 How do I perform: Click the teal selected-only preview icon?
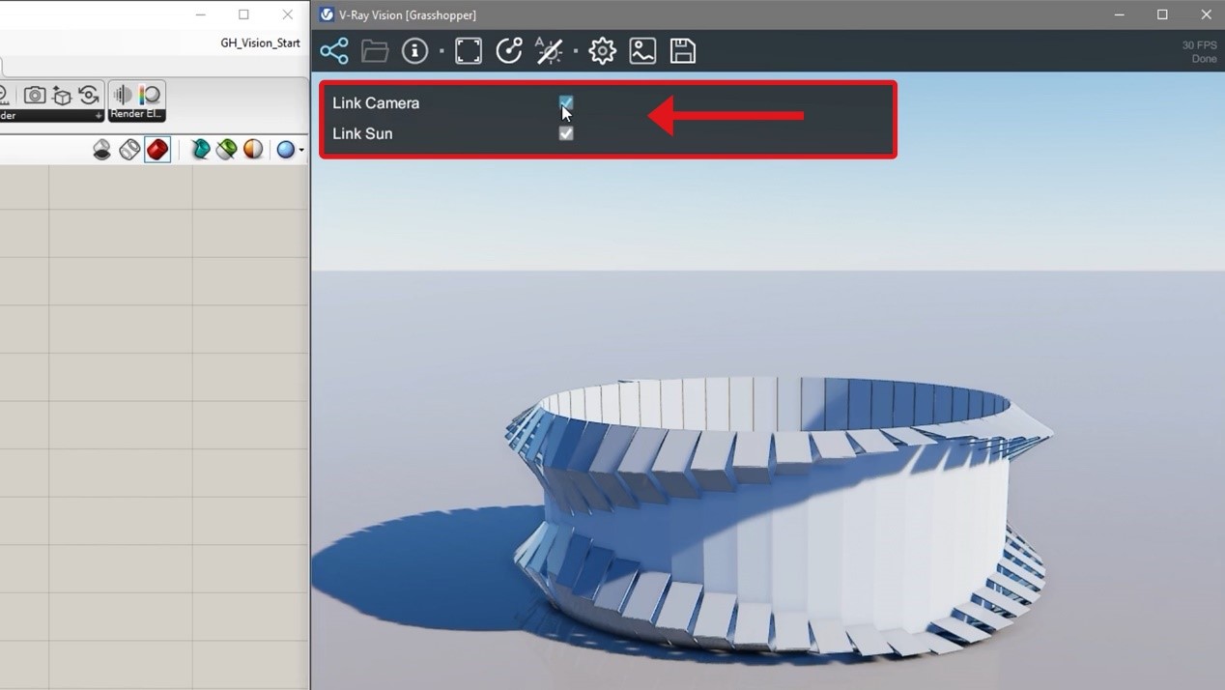200,150
